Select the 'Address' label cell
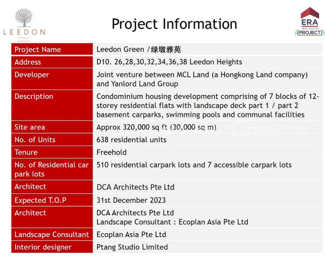Viewport: 326px width, 256px height. (x=52, y=62)
